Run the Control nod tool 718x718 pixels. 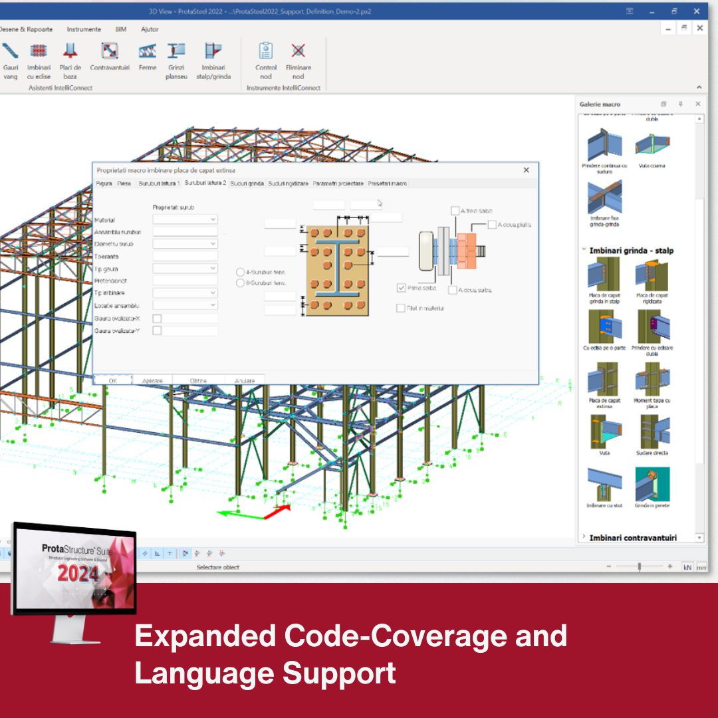[265, 61]
